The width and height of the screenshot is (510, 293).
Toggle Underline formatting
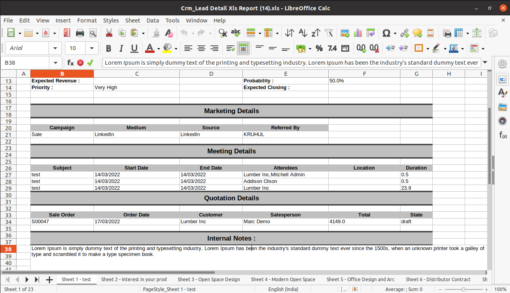coord(134,48)
